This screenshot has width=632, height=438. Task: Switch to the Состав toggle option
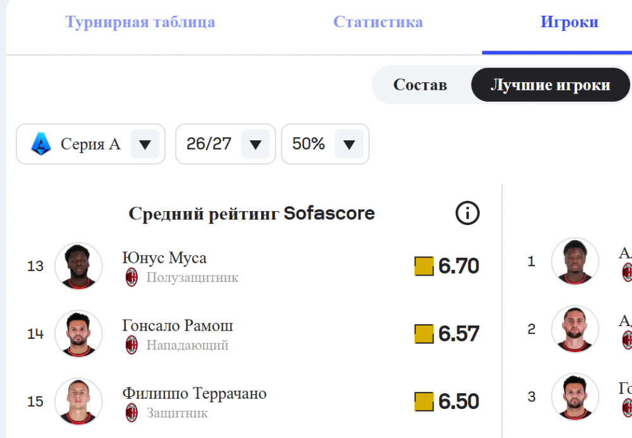(x=420, y=85)
